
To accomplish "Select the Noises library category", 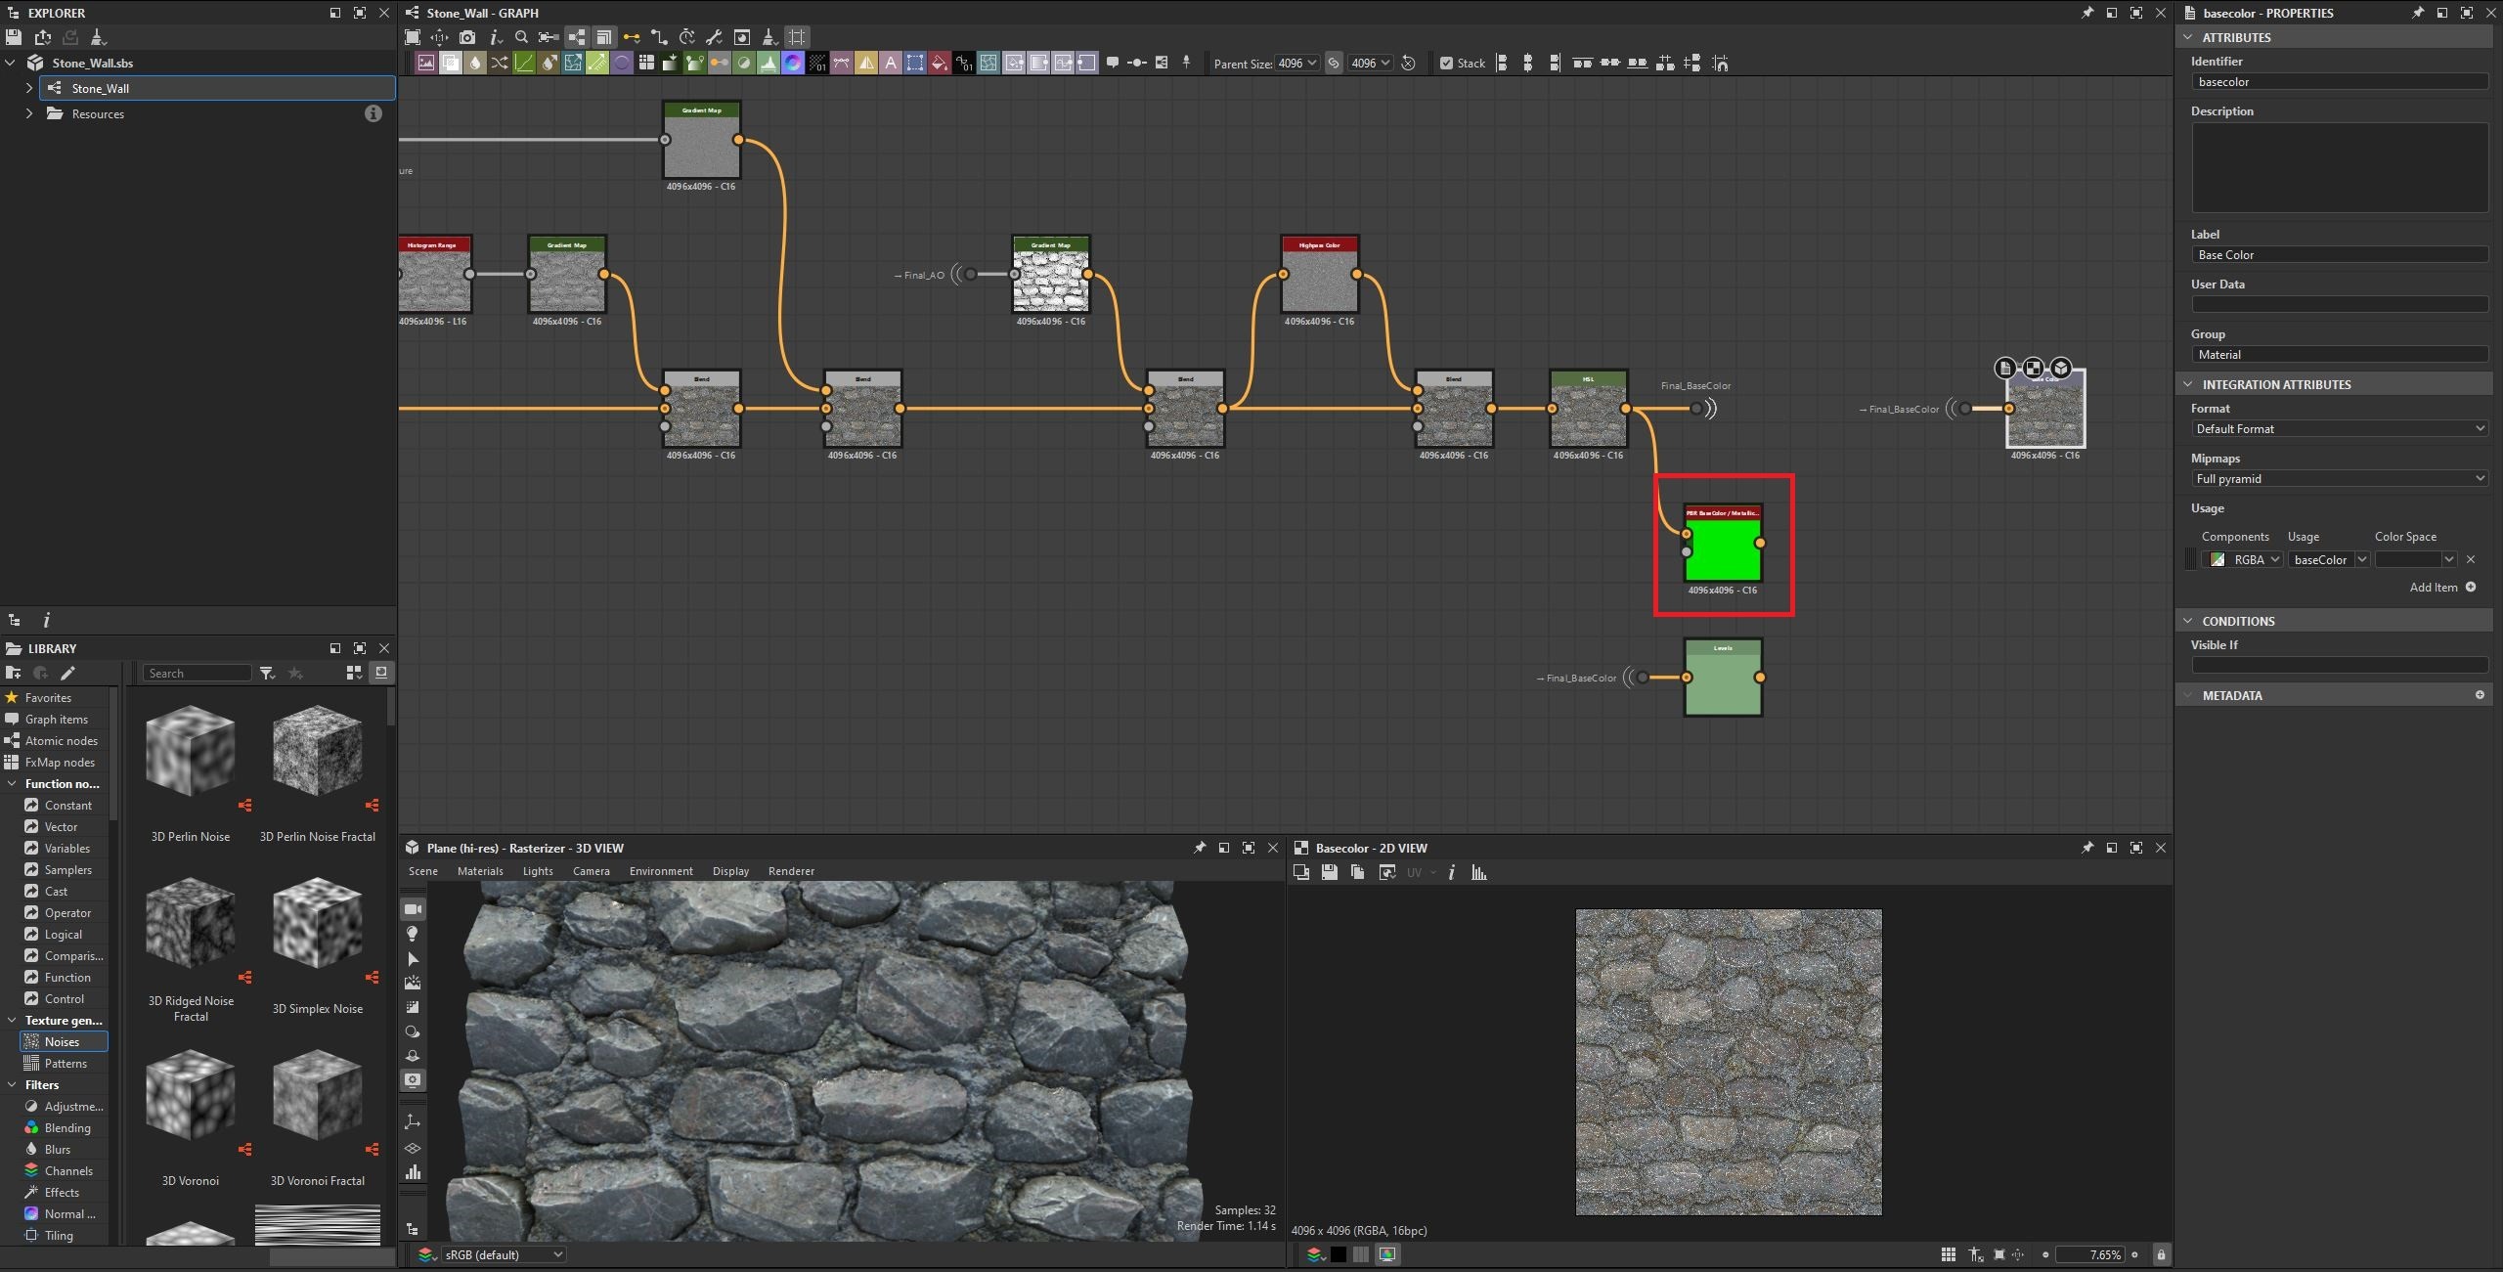I will coord(63,1041).
